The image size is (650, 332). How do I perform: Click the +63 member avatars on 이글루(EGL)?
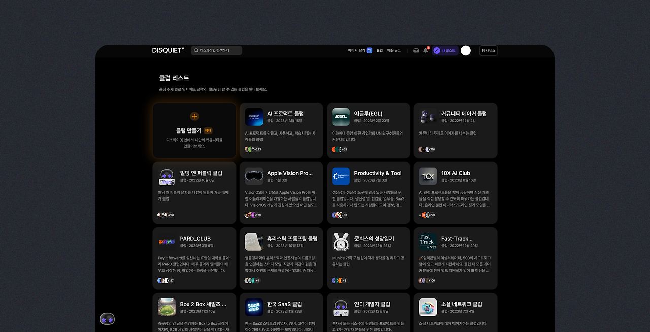click(340, 149)
